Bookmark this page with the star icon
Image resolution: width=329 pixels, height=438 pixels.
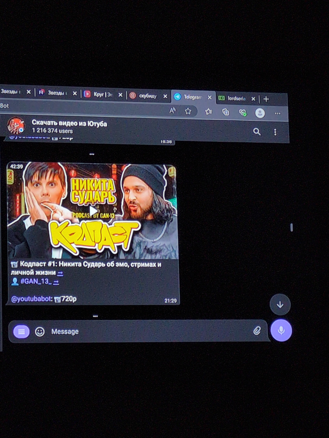click(x=188, y=111)
